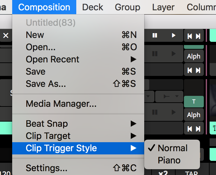Screen dimensions: 216x175
Task: Click the play icon in the top transport row
Action: pyautogui.click(x=173, y=35)
